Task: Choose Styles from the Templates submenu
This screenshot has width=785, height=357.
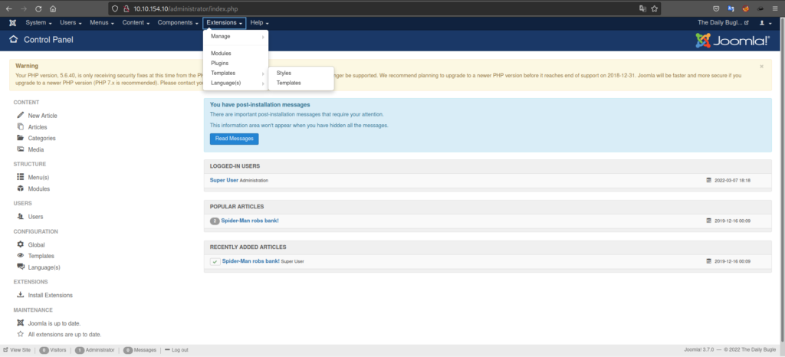Action: tap(284, 73)
